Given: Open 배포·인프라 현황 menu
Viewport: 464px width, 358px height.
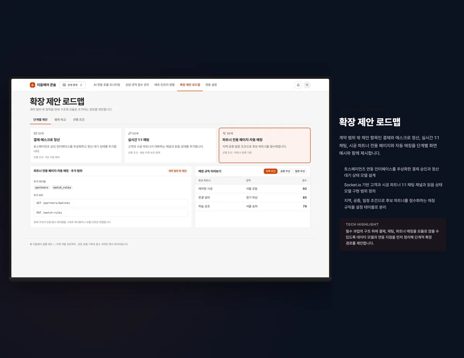Looking at the screenshot, I should [x=164, y=85].
